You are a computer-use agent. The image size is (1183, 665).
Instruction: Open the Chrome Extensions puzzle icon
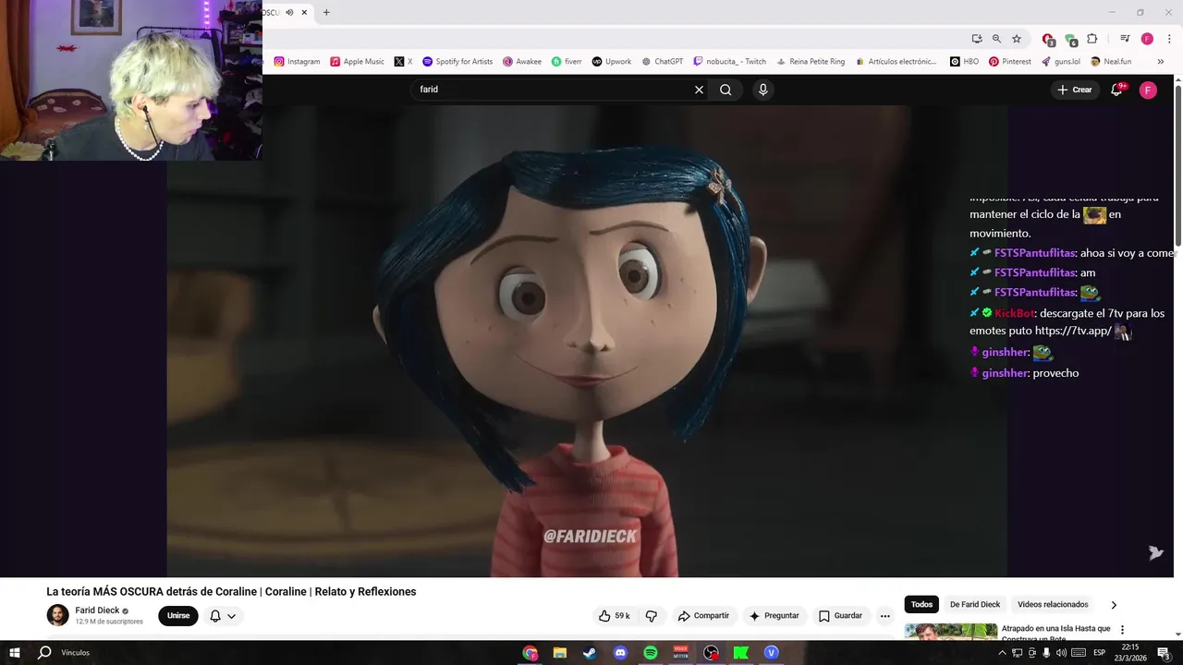tap(1092, 39)
